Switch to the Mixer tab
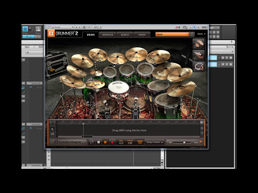This screenshot has width=258, height=193. pos(142,35)
